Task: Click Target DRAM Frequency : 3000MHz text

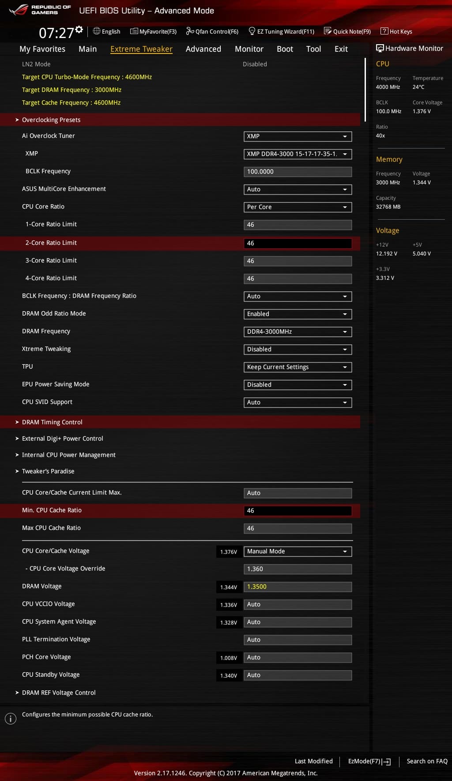Action: click(72, 90)
